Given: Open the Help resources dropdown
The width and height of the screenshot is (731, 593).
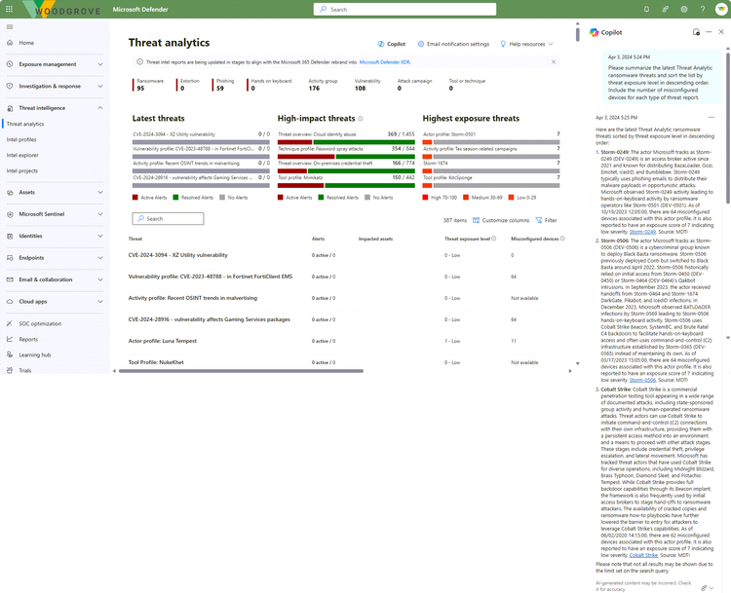Looking at the screenshot, I should click(x=526, y=44).
